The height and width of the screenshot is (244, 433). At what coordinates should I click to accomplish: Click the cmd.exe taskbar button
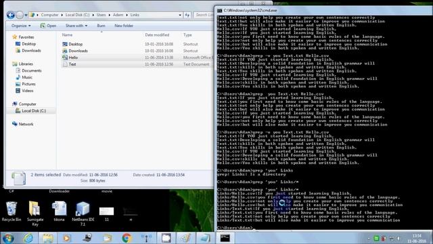coord(225,238)
